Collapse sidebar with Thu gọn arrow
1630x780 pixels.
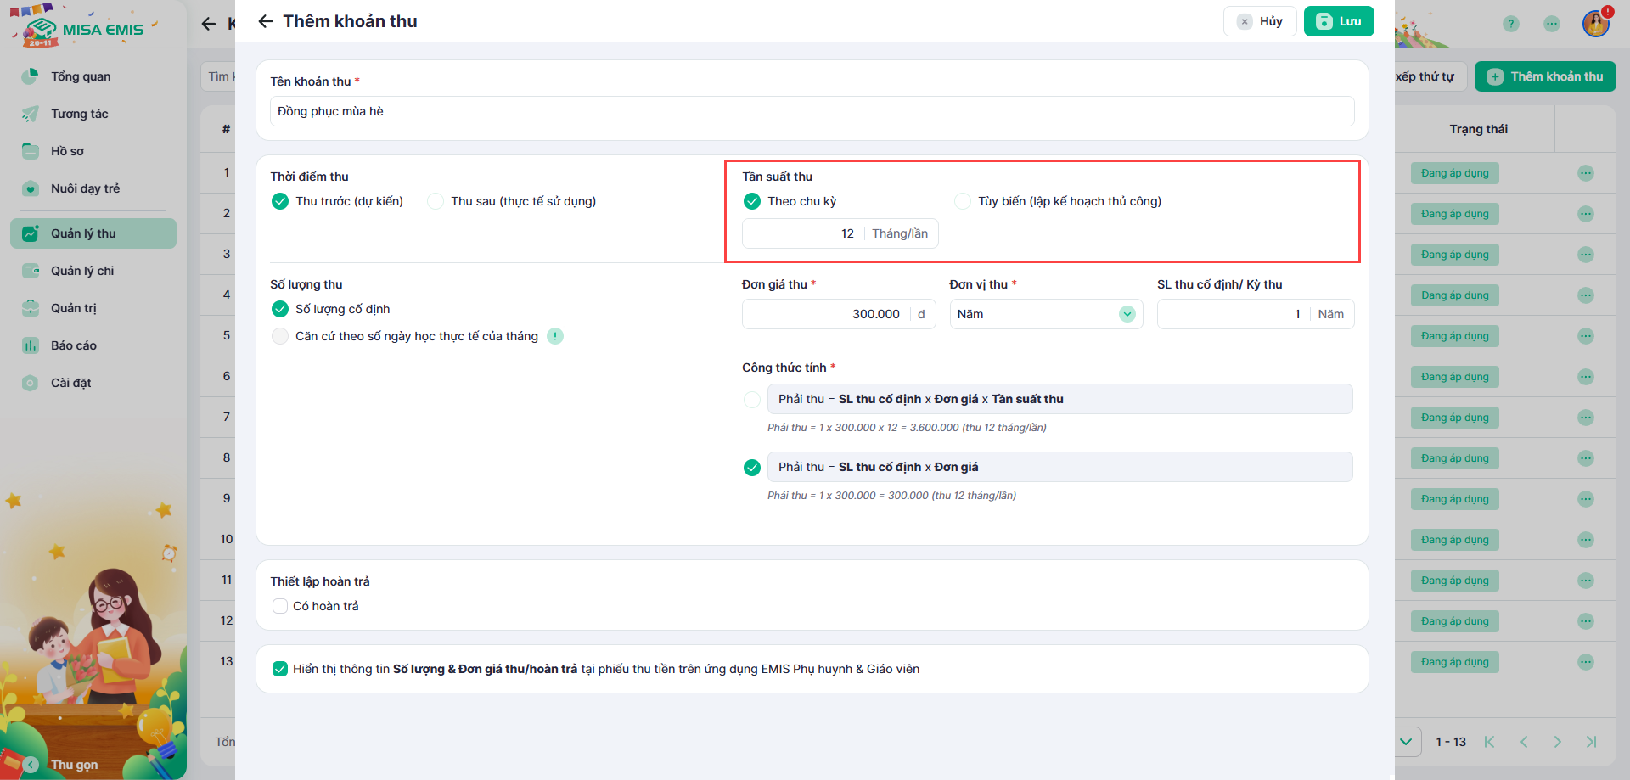coord(31,764)
